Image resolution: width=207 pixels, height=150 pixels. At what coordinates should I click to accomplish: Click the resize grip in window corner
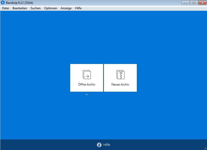click(x=205, y=148)
